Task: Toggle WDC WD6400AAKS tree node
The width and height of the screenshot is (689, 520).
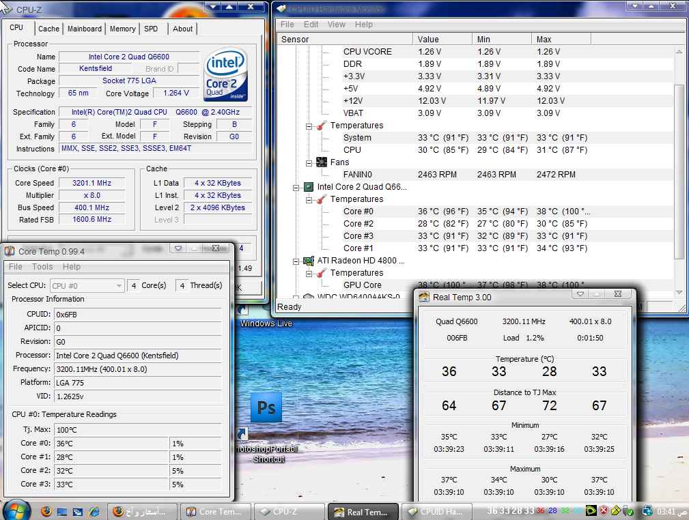Action: (x=296, y=298)
